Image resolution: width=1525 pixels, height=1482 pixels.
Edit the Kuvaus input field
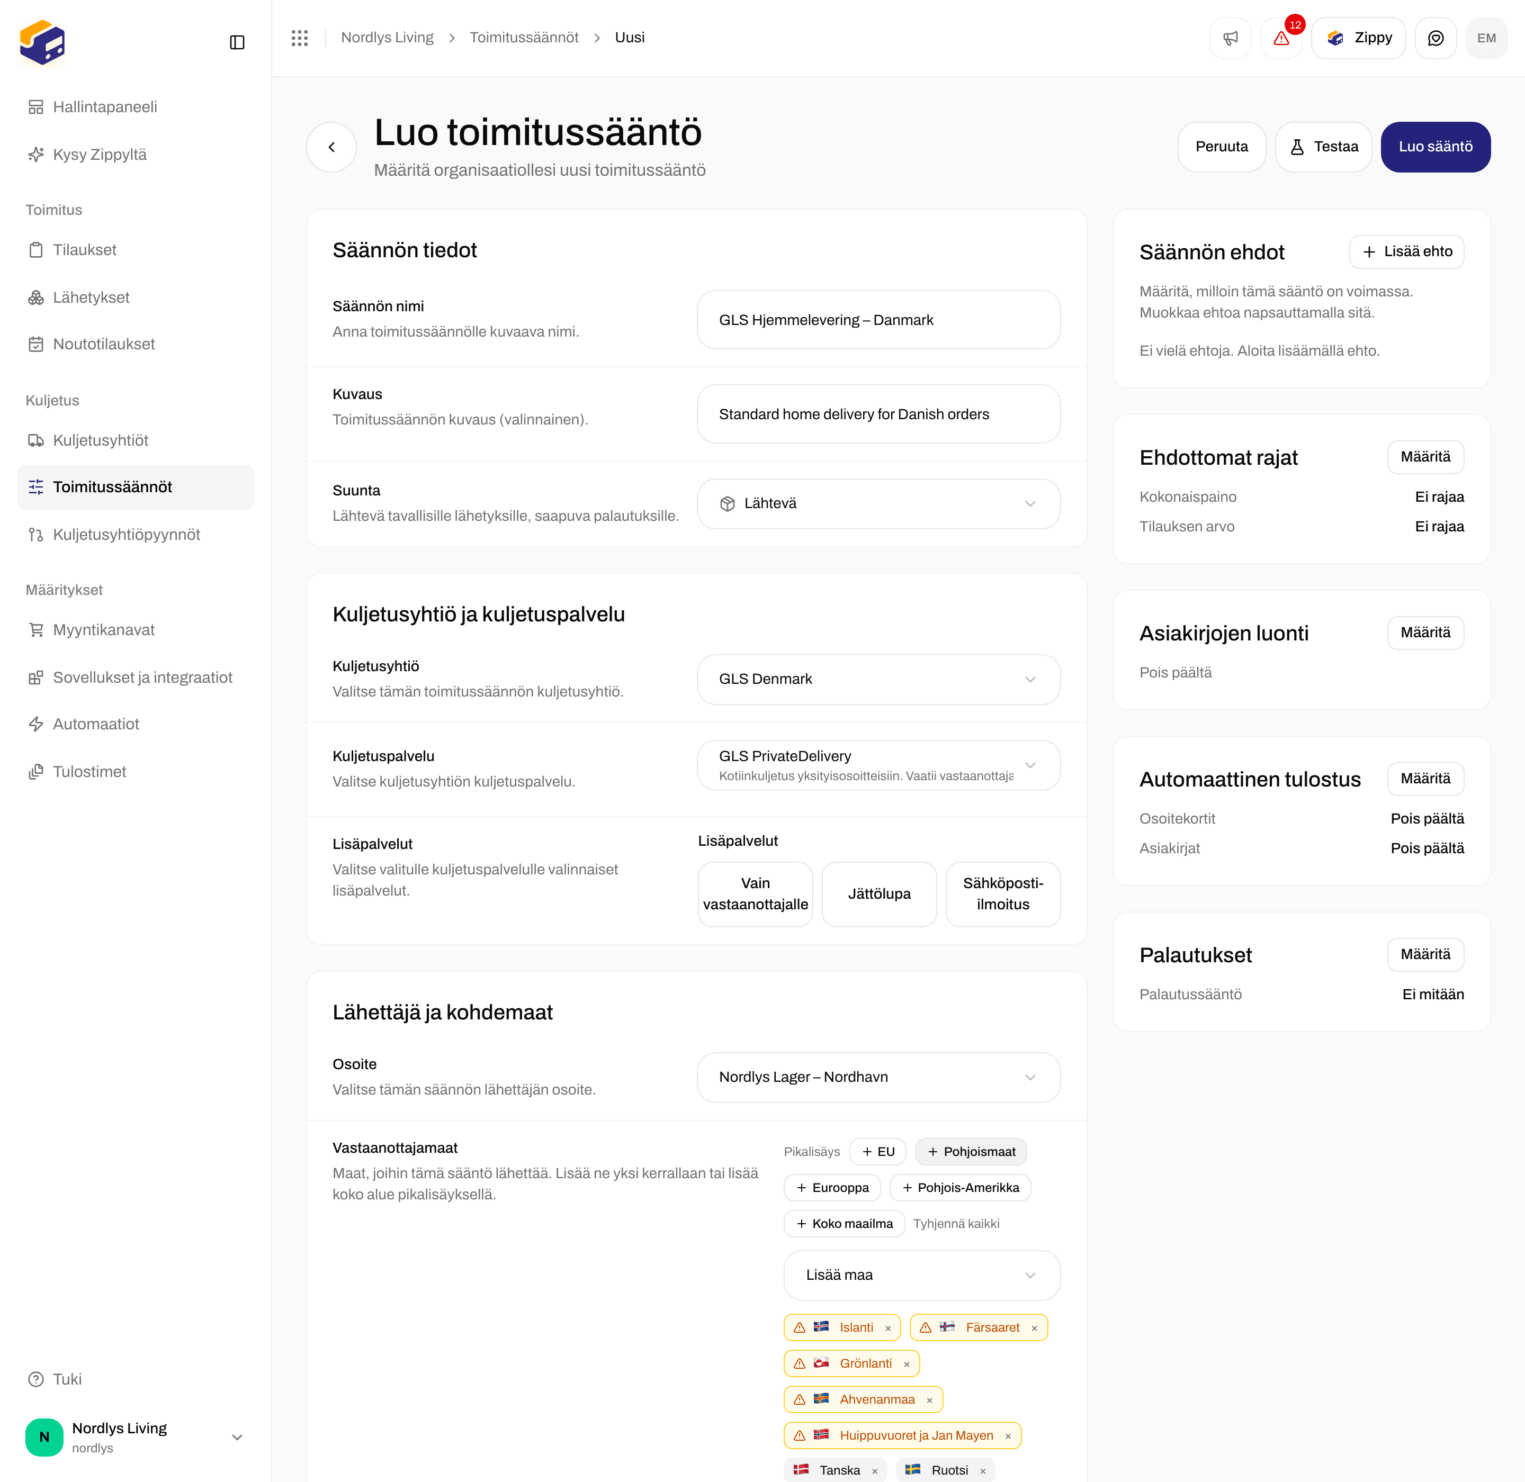[878, 414]
